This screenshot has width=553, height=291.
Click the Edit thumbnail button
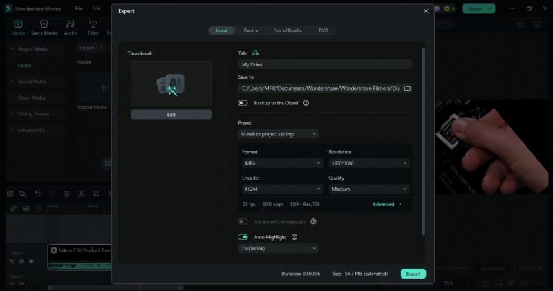pyautogui.click(x=171, y=114)
